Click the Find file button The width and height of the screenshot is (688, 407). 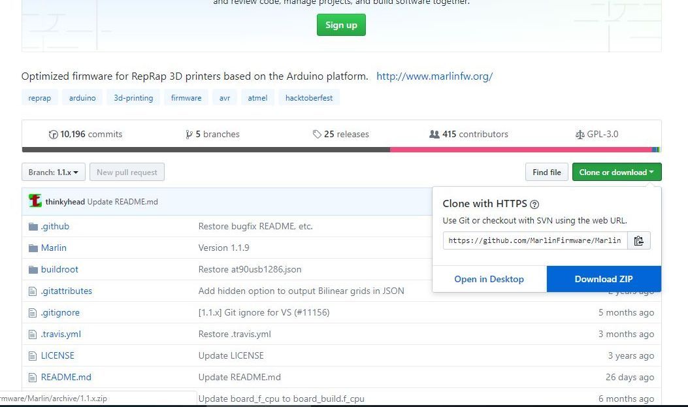pos(546,172)
